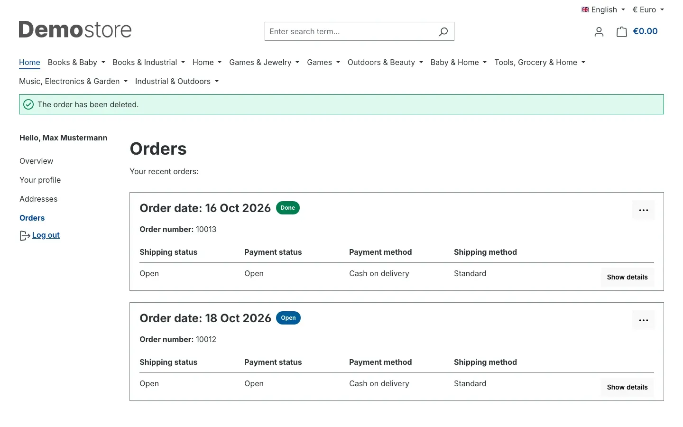
Task: Click 'Standard' shipping in order 10012
Action: [470, 383]
